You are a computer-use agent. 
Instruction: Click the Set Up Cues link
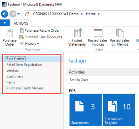tap(79, 80)
